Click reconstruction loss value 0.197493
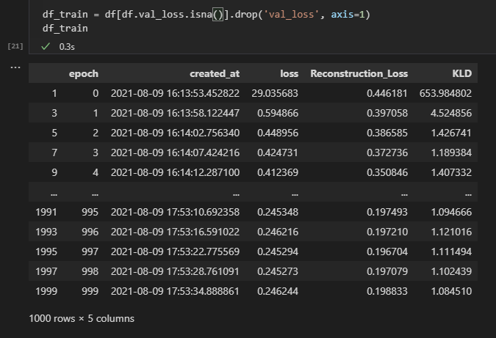The height and width of the screenshot is (338, 496). pos(387,212)
